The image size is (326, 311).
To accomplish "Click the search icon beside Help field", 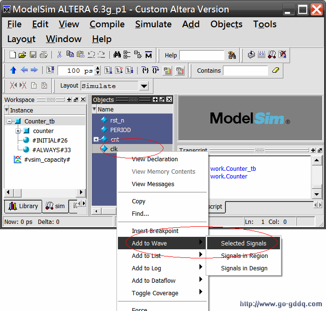I will [x=232, y=55].
